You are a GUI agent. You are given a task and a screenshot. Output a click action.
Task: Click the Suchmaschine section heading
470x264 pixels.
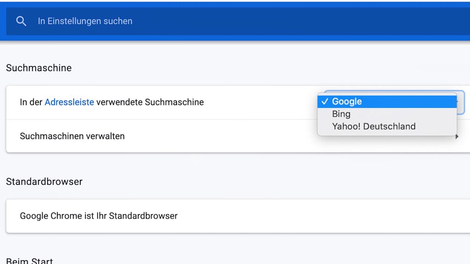39,68
